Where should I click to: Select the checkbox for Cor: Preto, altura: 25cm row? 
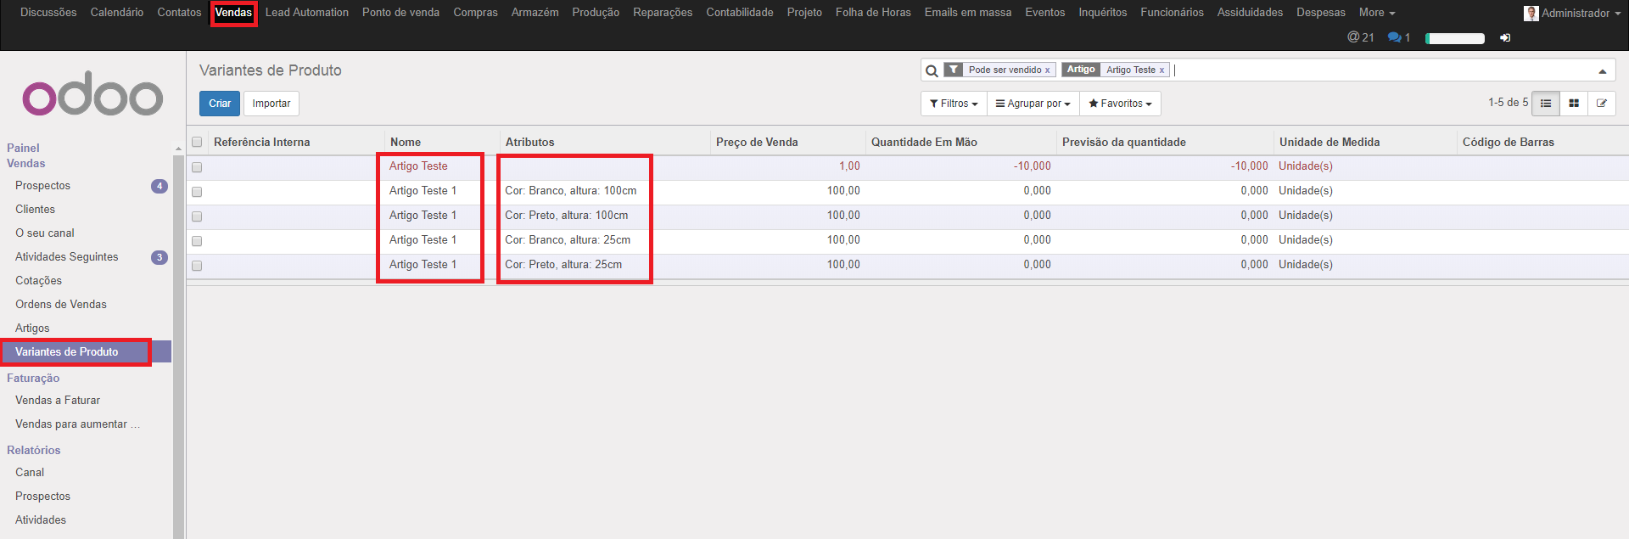click(197, 266)
